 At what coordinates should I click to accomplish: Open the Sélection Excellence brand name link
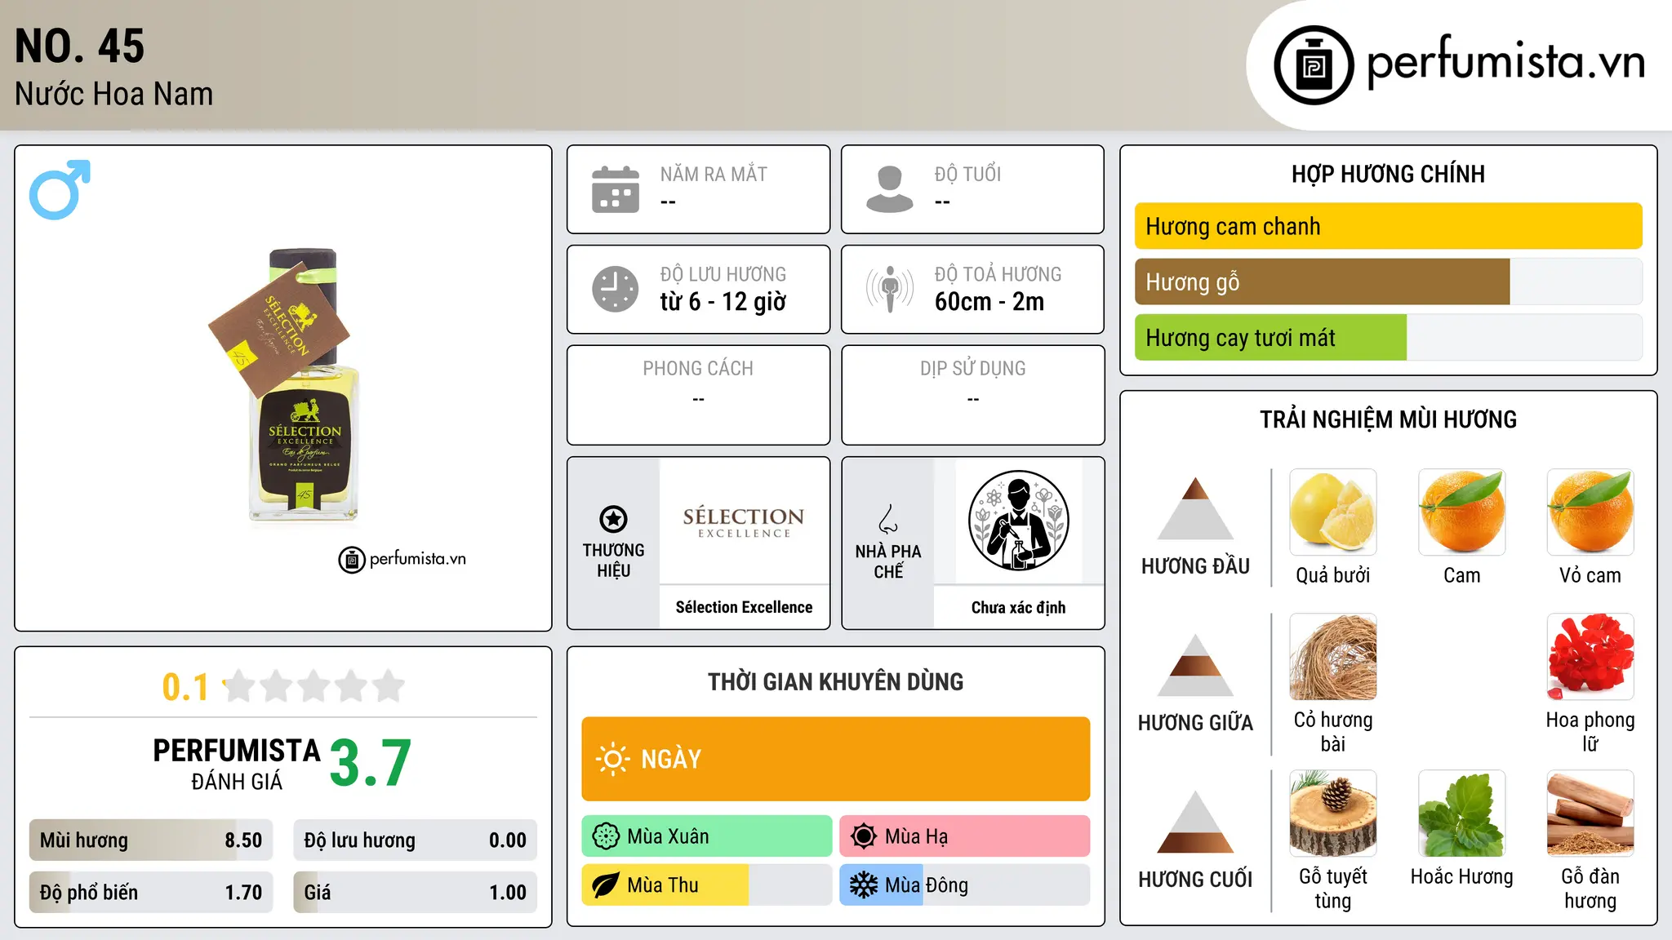point(744,607)
